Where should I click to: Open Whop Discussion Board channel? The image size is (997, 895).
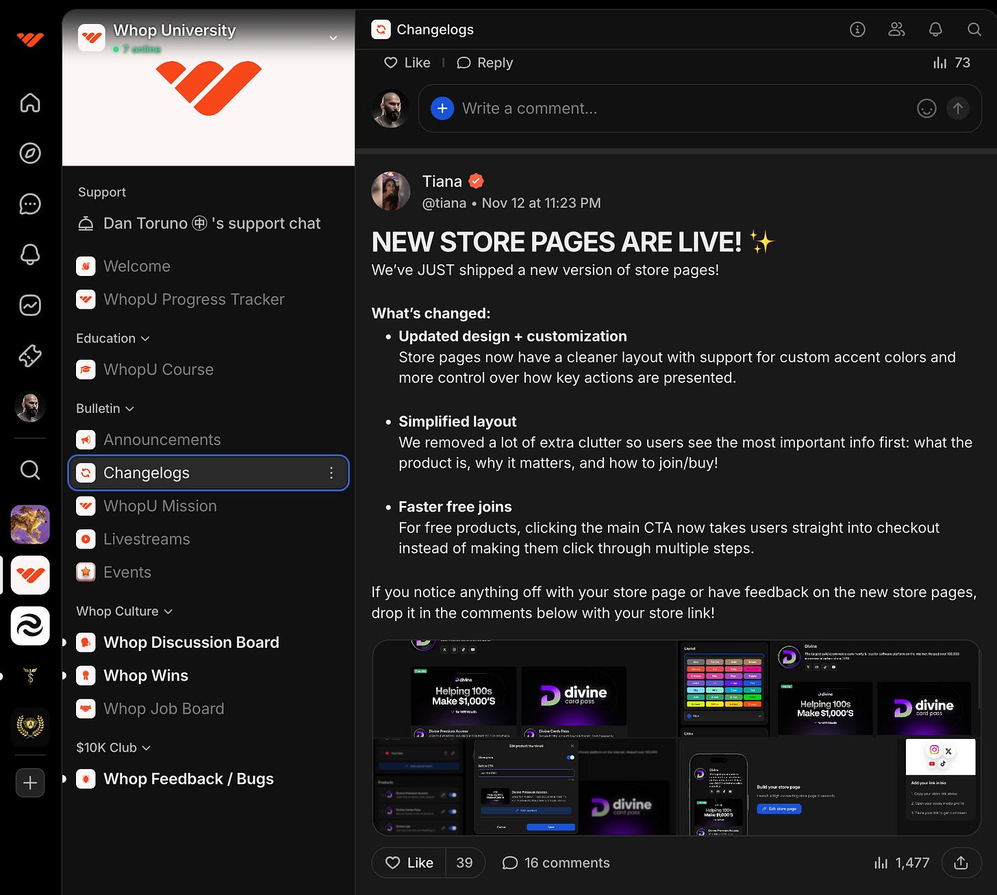tap(208, 642)
